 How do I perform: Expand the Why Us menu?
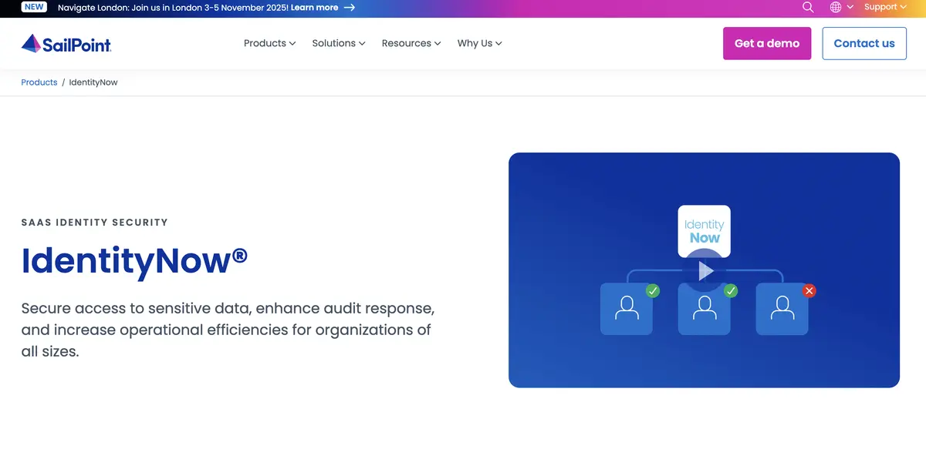[479, 43]
